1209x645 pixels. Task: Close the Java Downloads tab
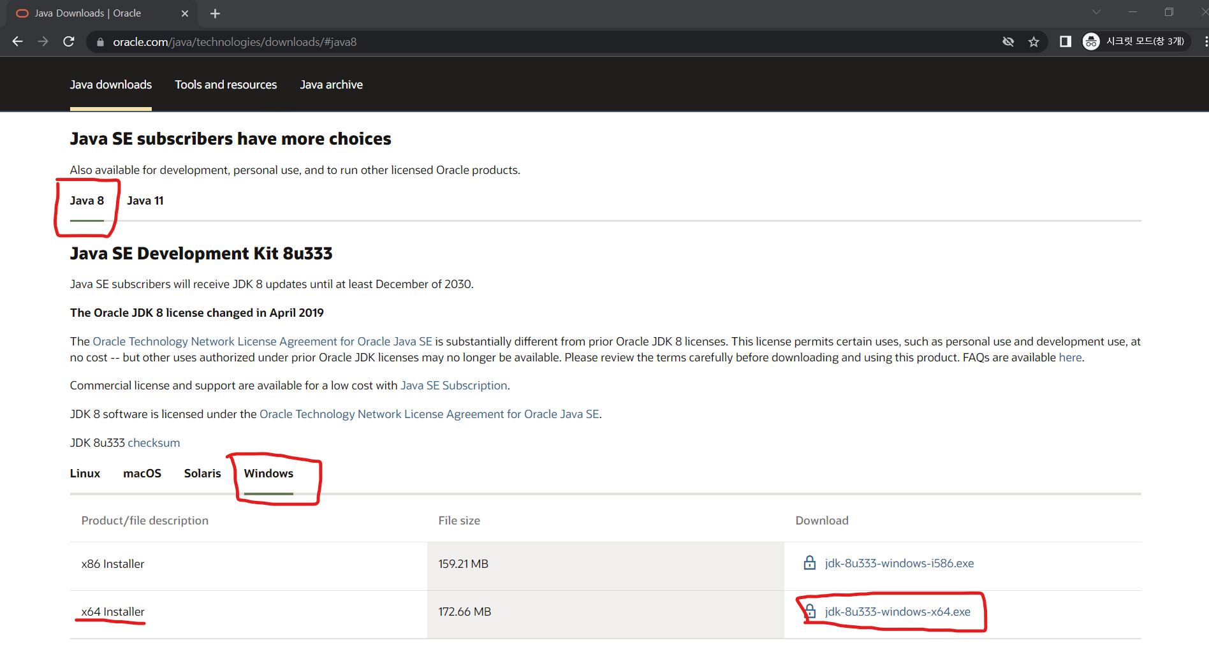(185, 13)
